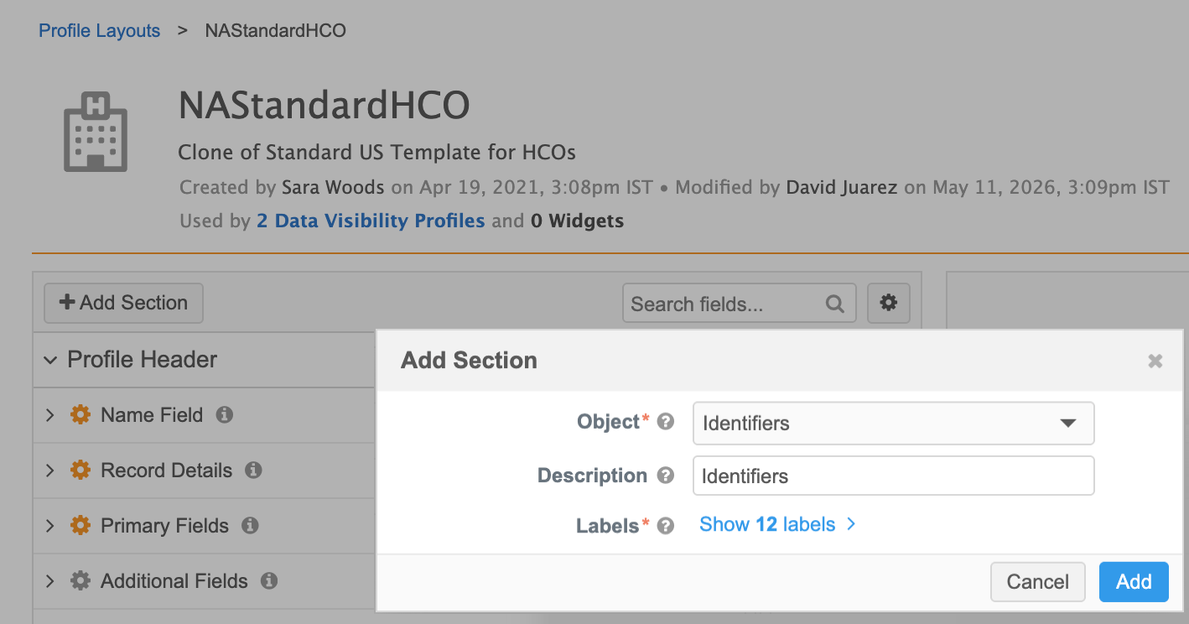1189x624 pixels.
Task: Expand the Additional Fields row
Action: pos(50,580)
